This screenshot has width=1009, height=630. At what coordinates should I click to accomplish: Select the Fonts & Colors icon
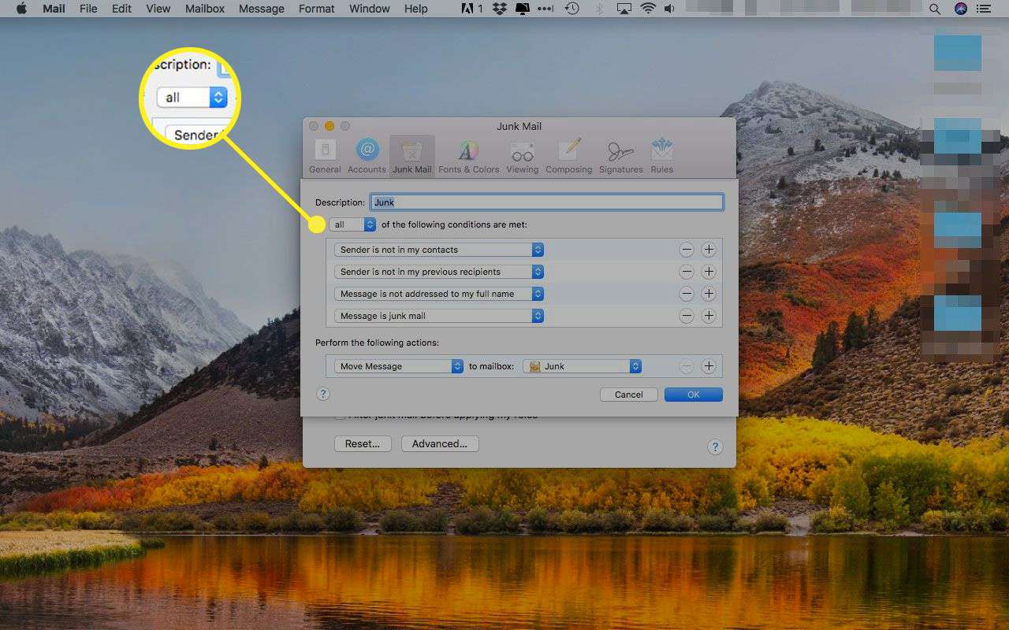coord(468,155)
